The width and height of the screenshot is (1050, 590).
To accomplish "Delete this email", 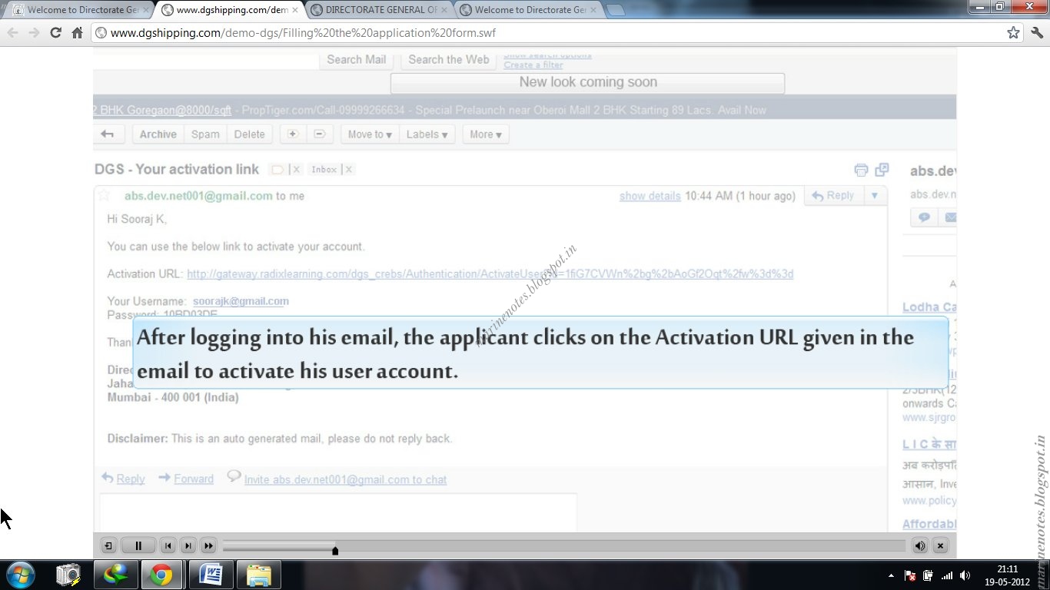I will tap(249, 134).
